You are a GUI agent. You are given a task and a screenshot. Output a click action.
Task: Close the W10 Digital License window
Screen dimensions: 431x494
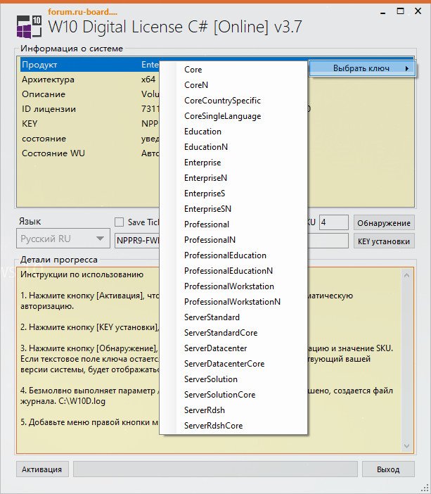pos(418,11)
